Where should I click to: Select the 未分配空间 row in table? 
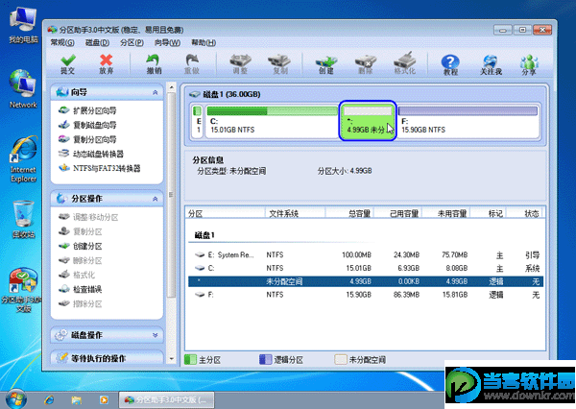366,281
